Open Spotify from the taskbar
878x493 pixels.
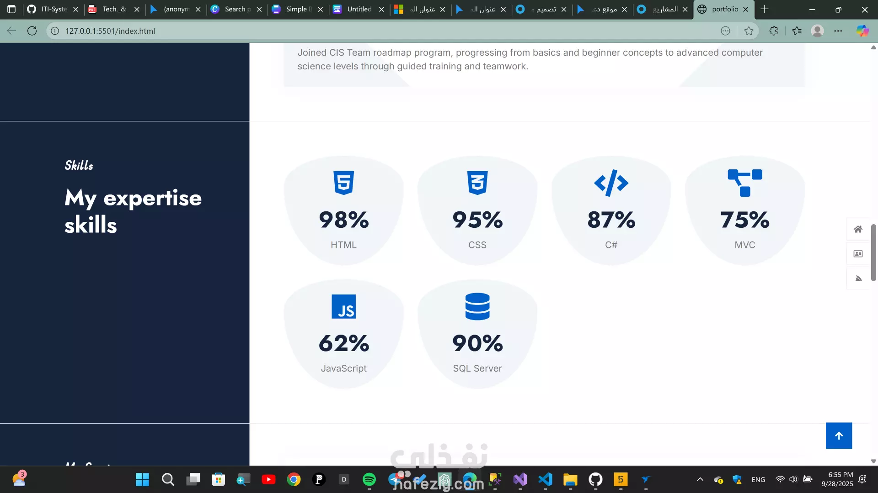click(369, 479)
